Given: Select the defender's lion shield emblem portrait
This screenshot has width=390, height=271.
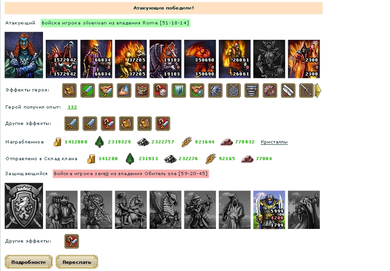Looking at the screenshot, I should [24, 206].
